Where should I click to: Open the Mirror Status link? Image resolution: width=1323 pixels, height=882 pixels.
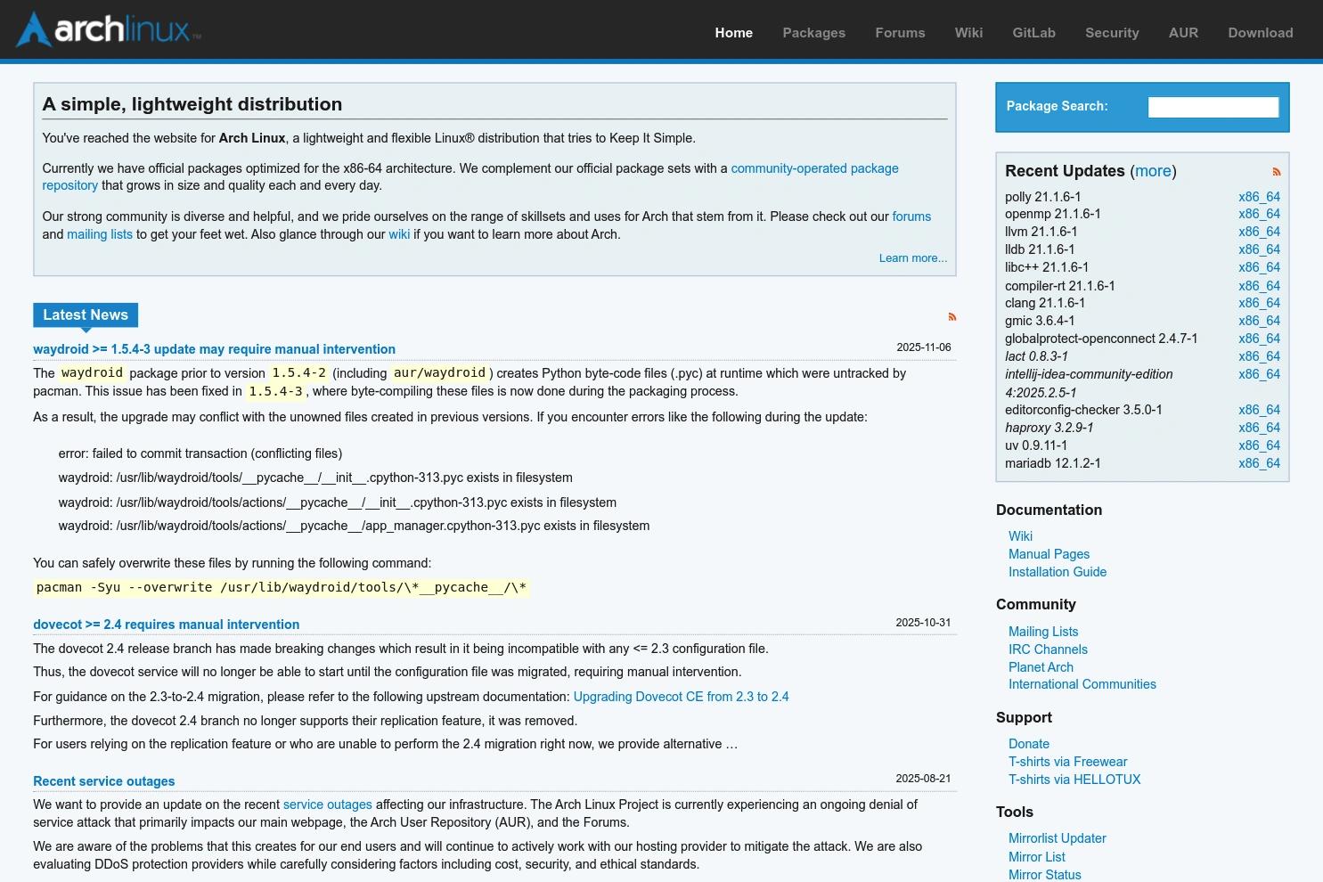click(1045, 875)
